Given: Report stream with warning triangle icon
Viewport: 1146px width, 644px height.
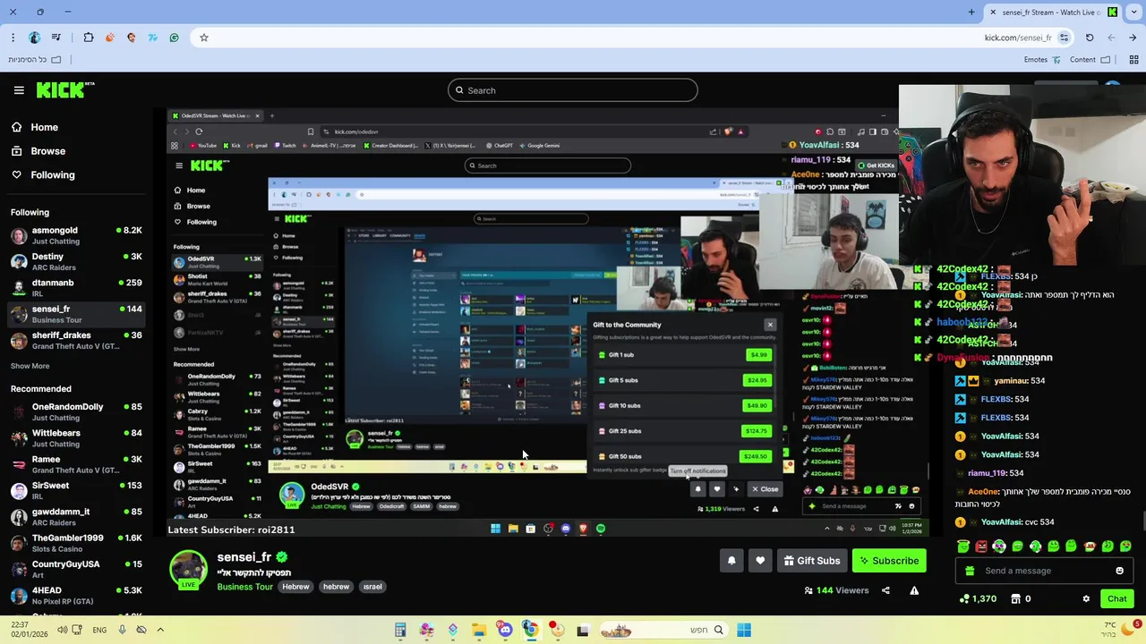Looking at the screenshot, I should [914, 590].
